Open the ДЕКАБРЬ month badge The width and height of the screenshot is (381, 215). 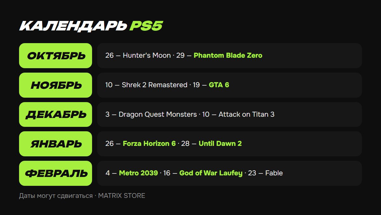tap(56, 114)
